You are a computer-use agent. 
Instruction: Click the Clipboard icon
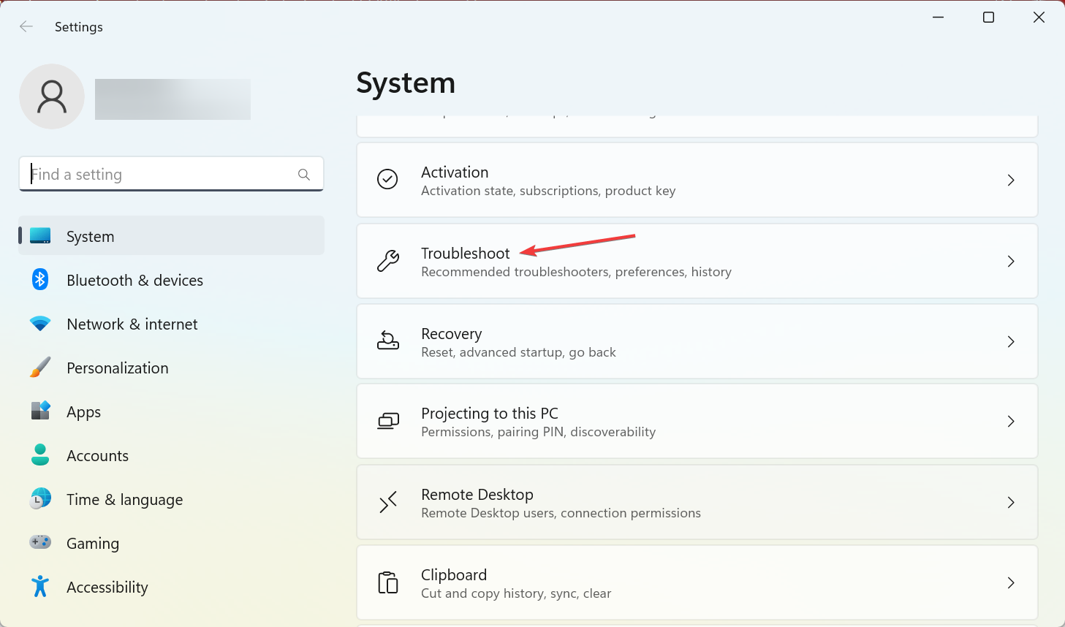coord(388,582)
